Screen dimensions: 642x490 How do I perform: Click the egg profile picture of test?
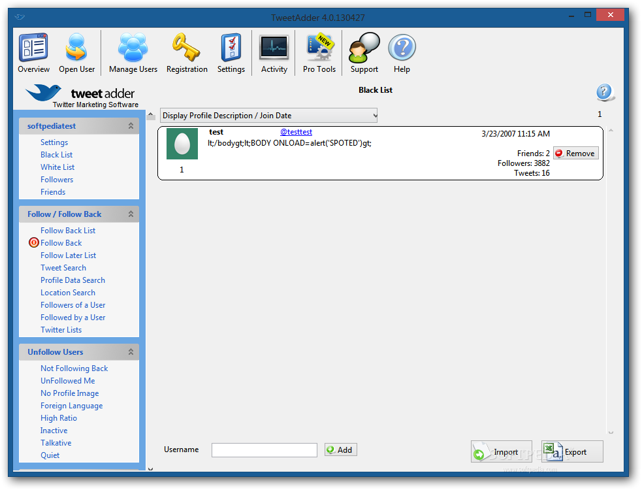[x=182, y=144]
